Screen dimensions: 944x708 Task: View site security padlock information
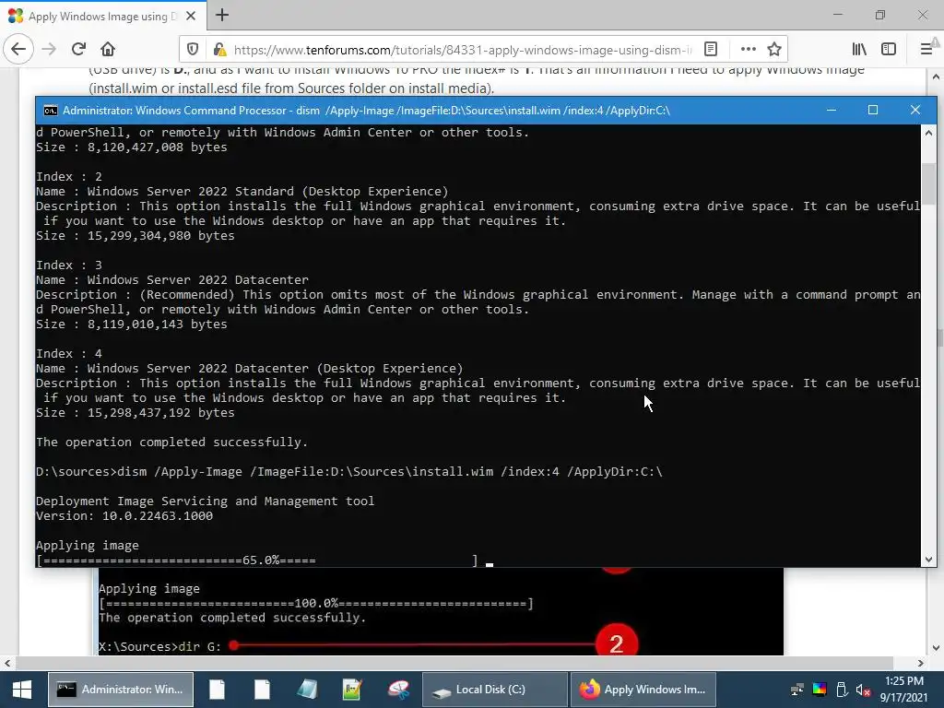[219, 50]
